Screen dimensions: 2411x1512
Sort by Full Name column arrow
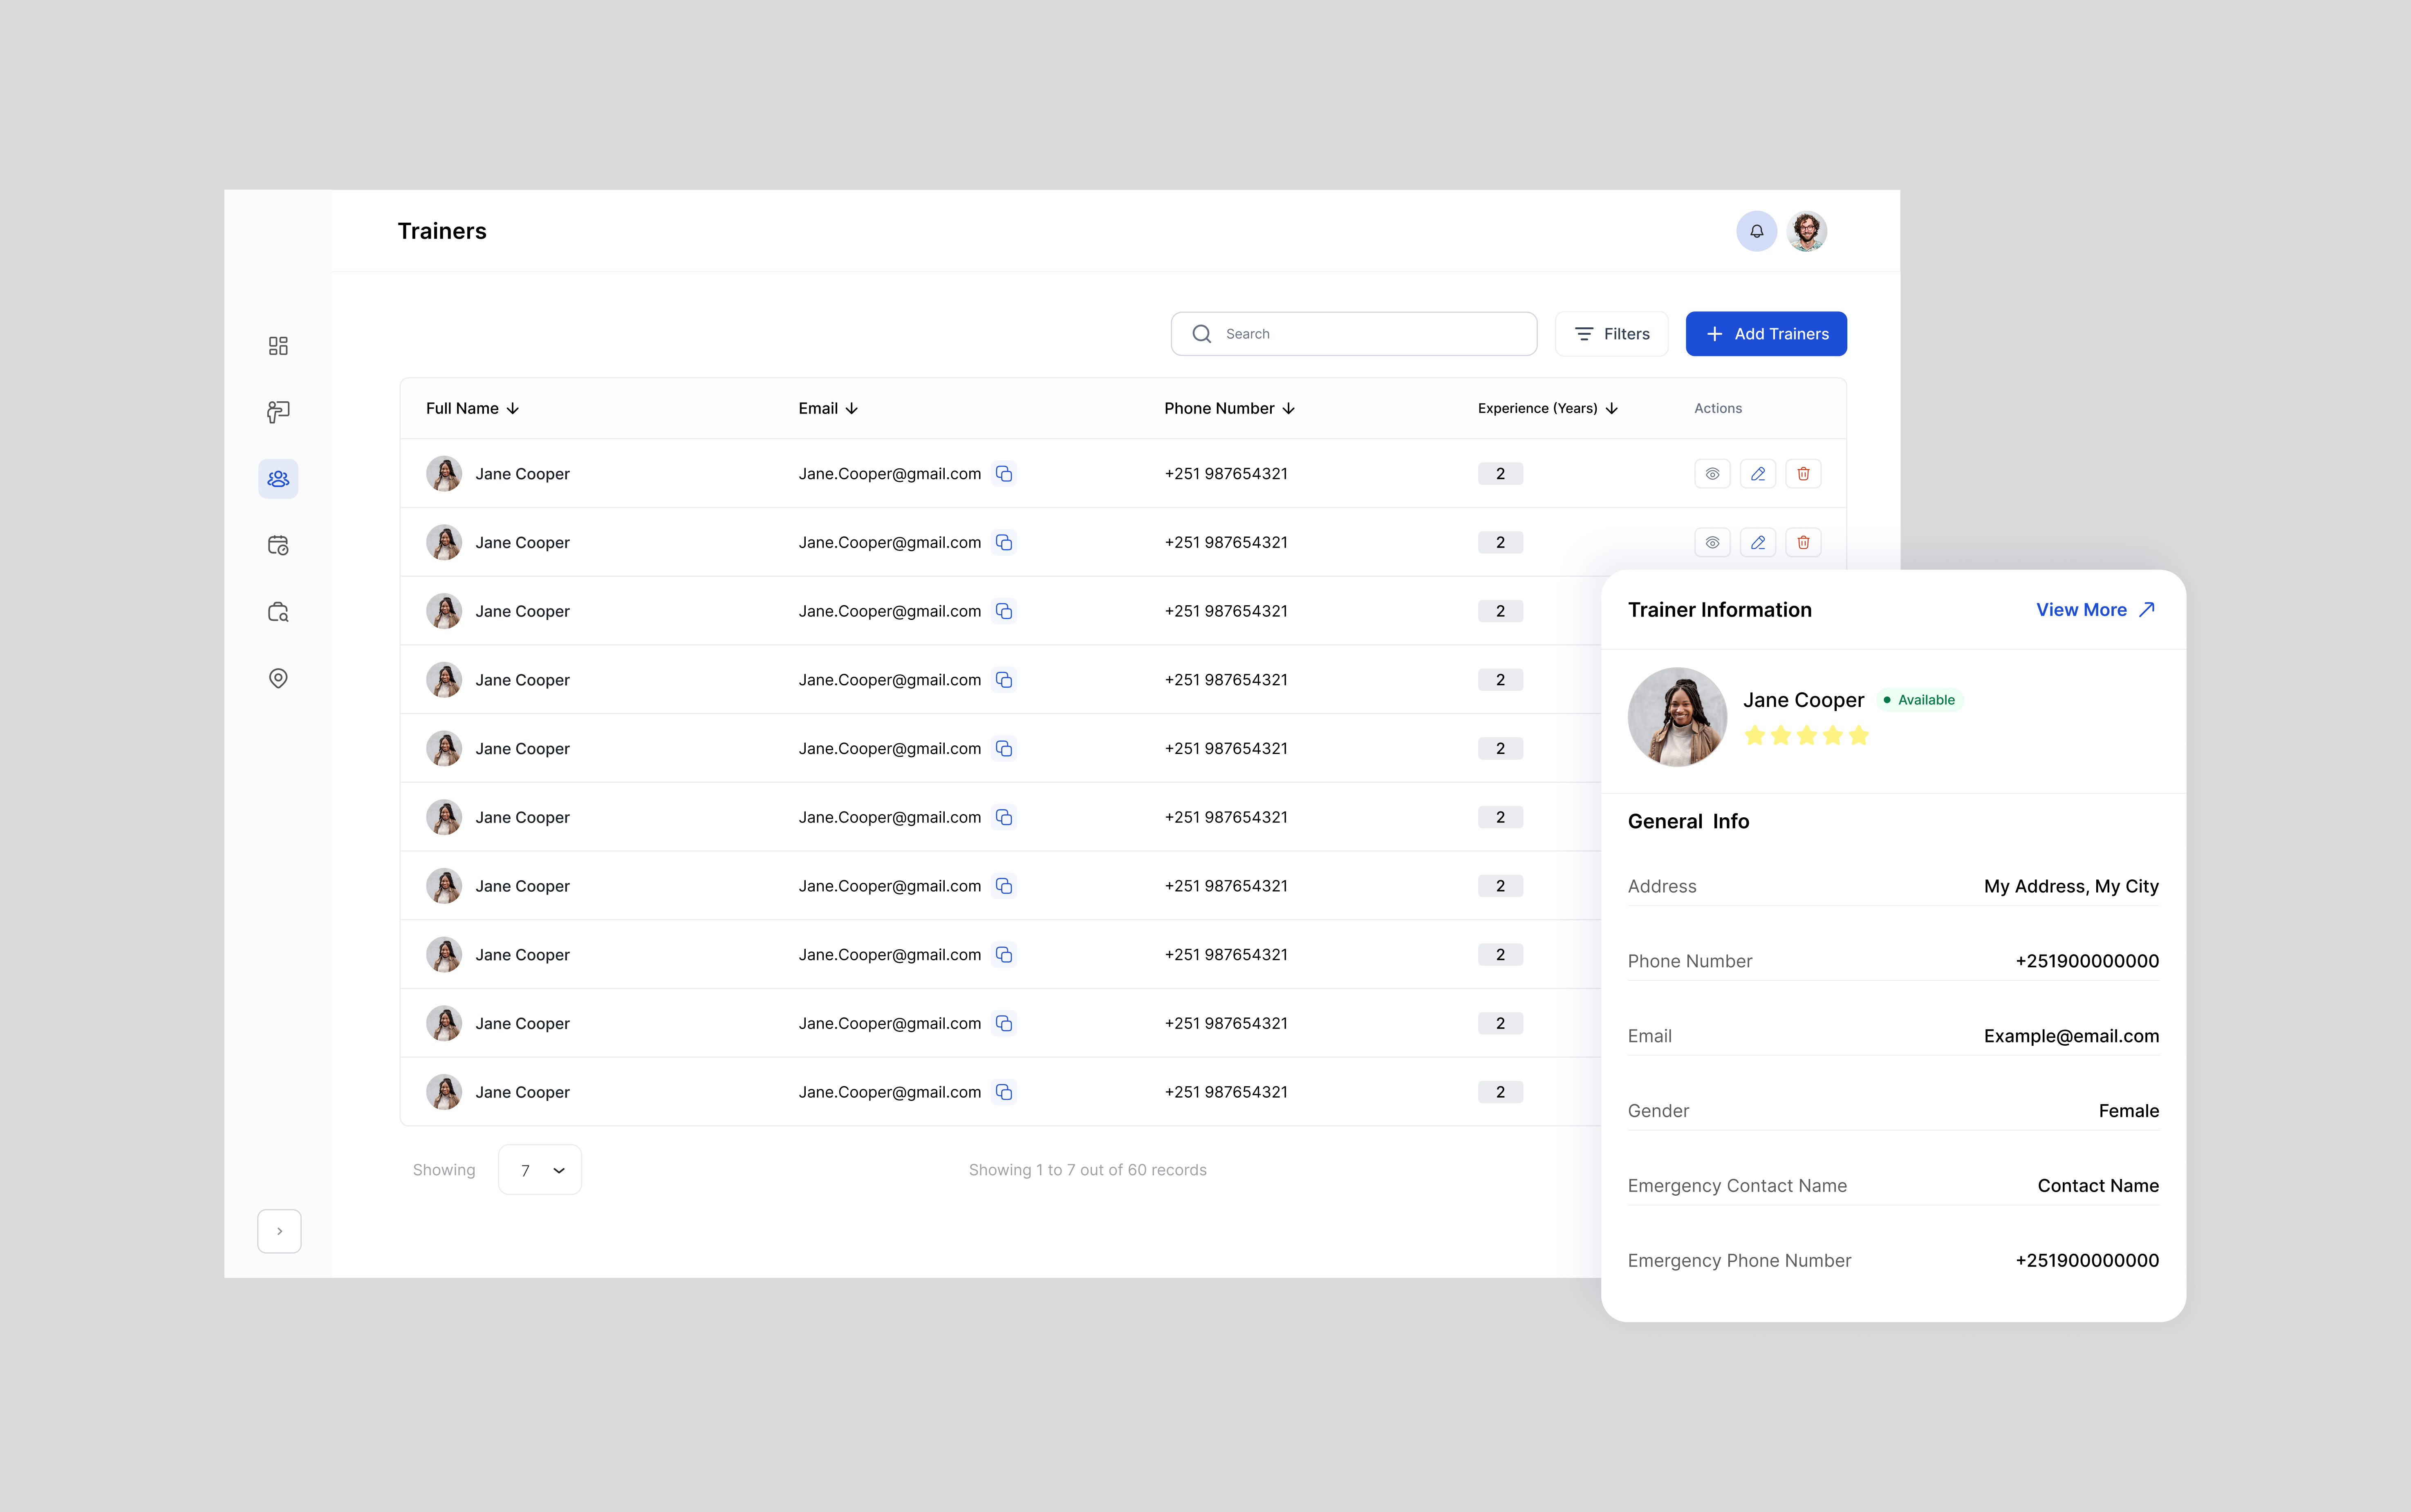pos(513,408)
